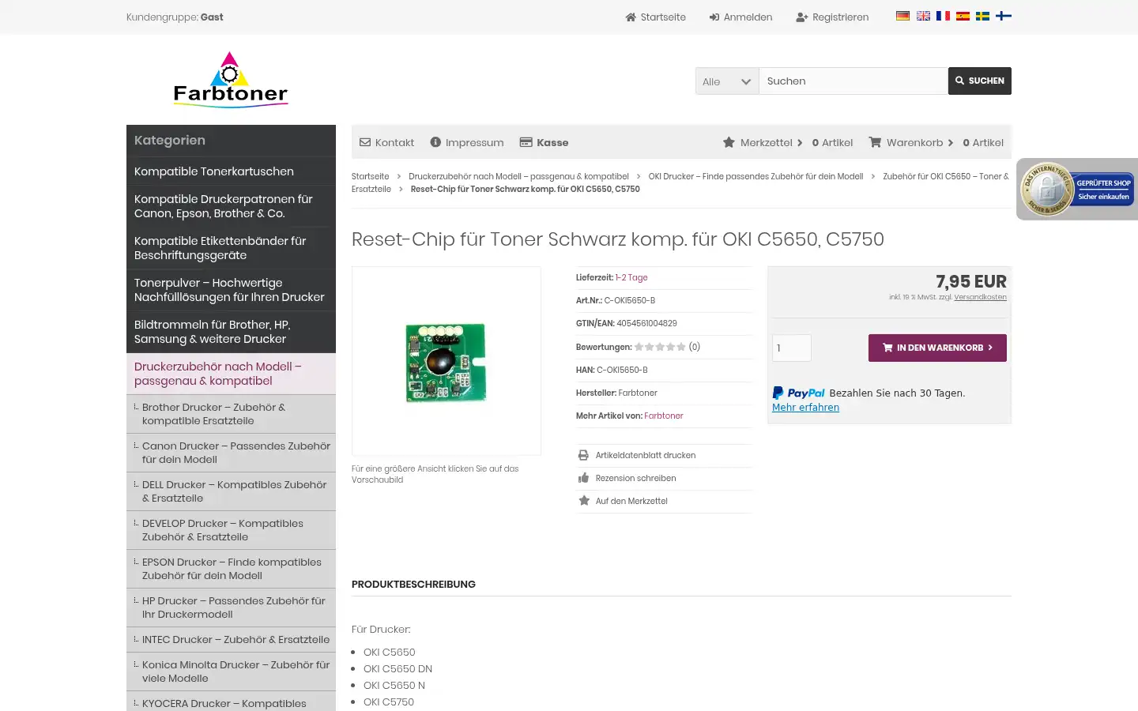Go to Kasse checkout
1138x711 pixels.
coord(544,142)
